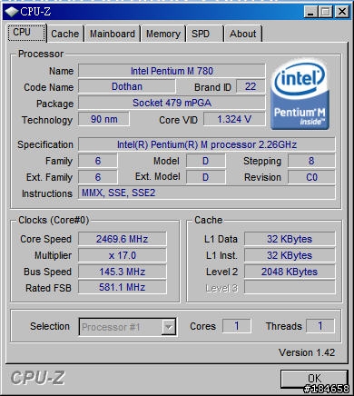
Task: Click the Model value field
Action: (206, 161)
